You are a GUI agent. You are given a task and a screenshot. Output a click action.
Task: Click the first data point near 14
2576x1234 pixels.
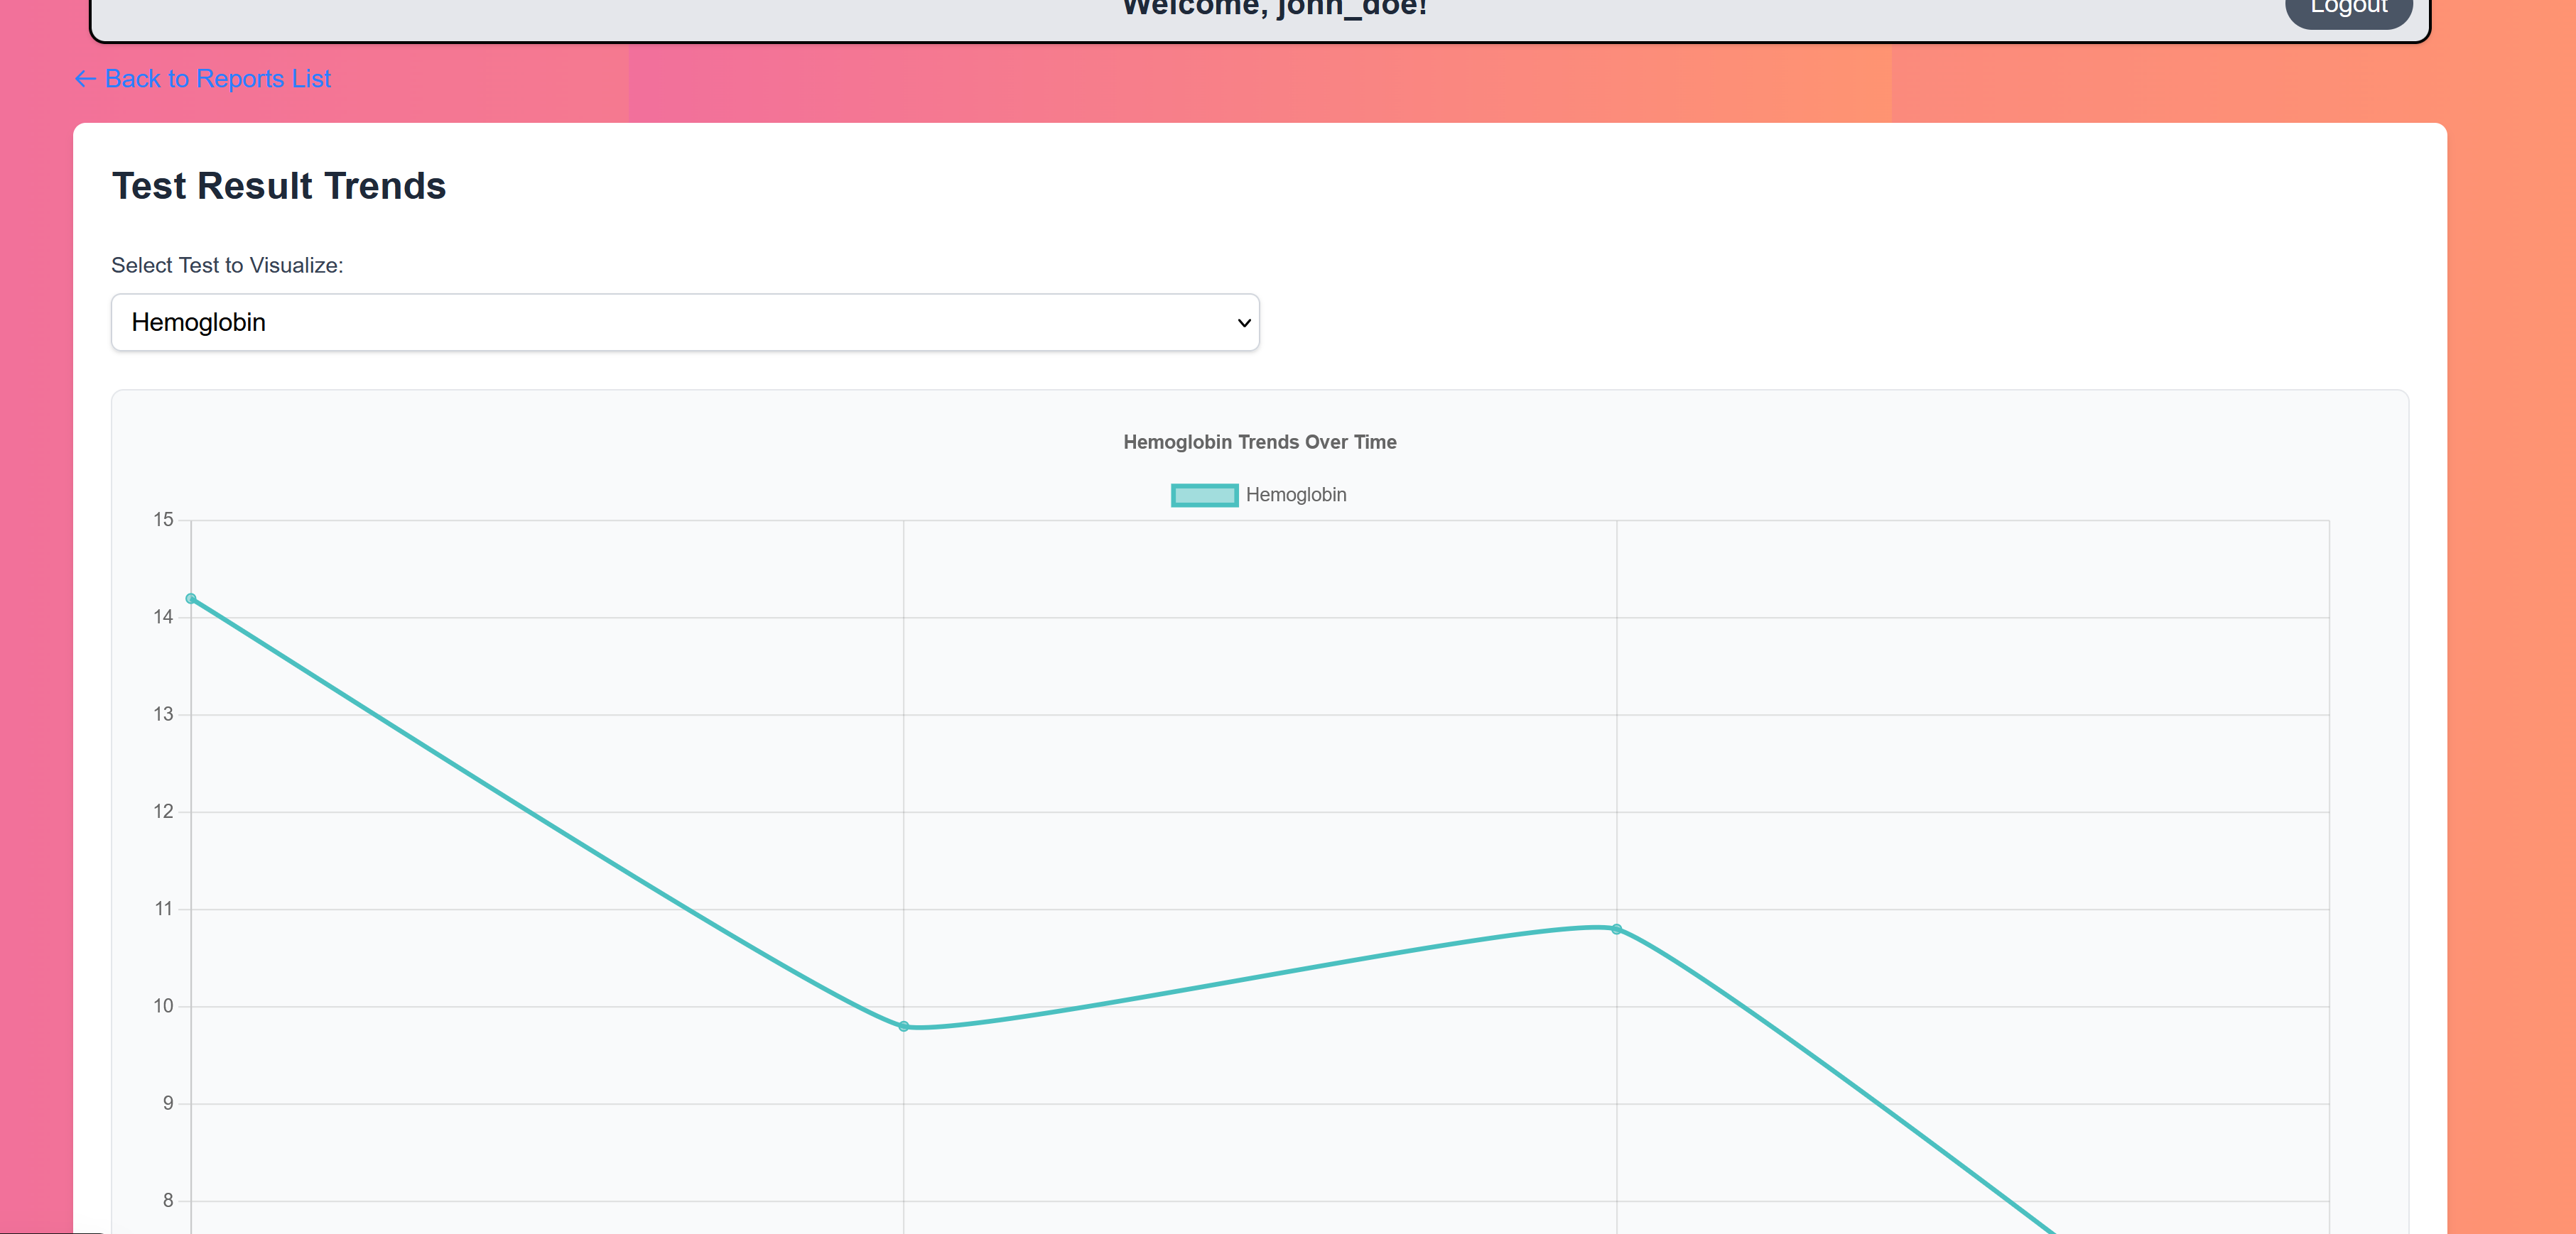click(191, 599)
